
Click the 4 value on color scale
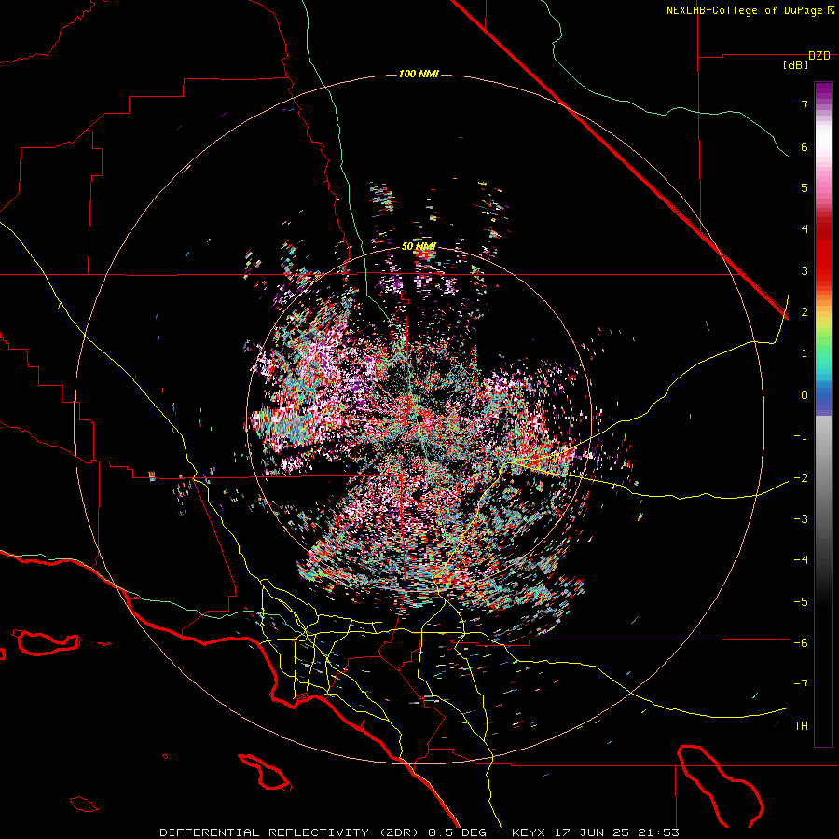(x=805, y=229)
